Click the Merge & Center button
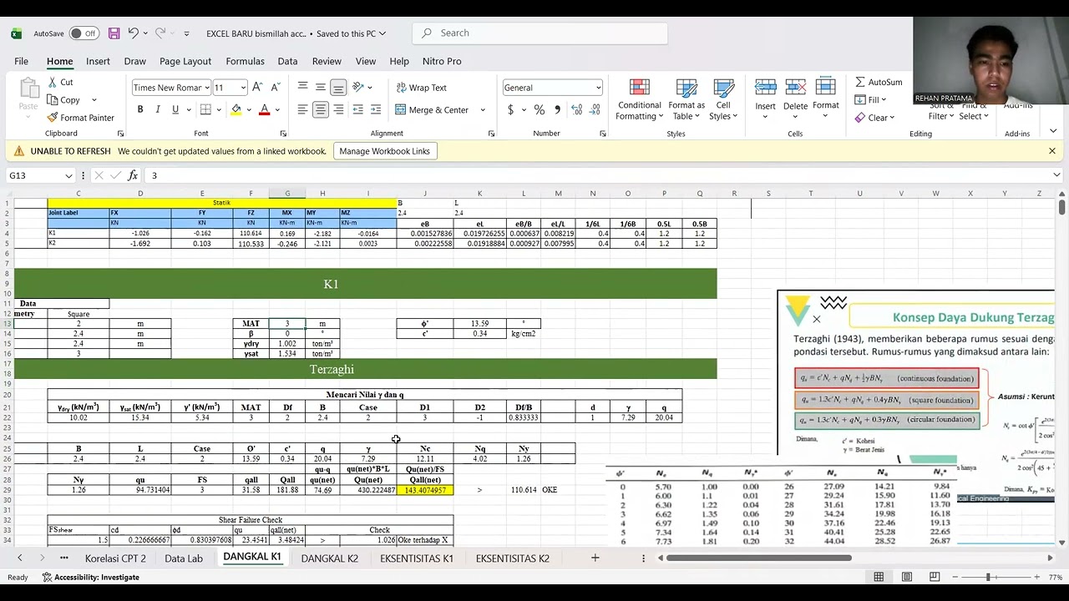 click(x=431, y=109)
